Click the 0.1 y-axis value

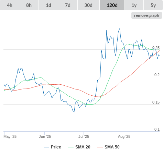157,129
